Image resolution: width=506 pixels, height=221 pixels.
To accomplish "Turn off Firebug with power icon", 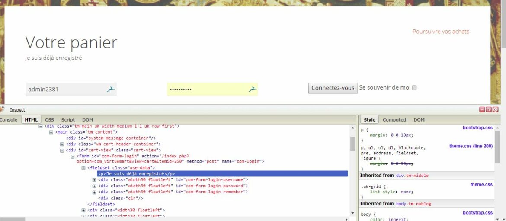I will pyautogui.click(x=496, y=110).
